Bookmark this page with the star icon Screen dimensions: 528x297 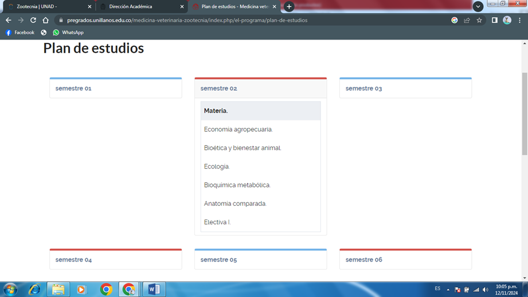click(479, 20)
